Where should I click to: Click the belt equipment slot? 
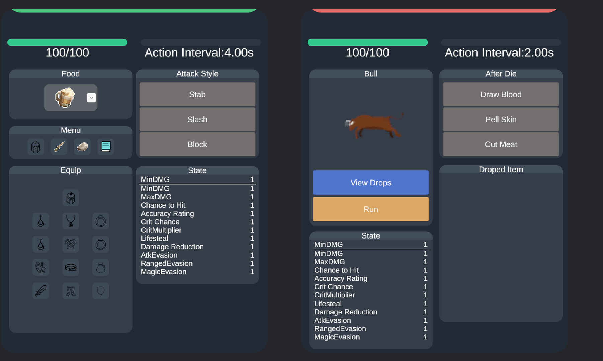[71, 267]
